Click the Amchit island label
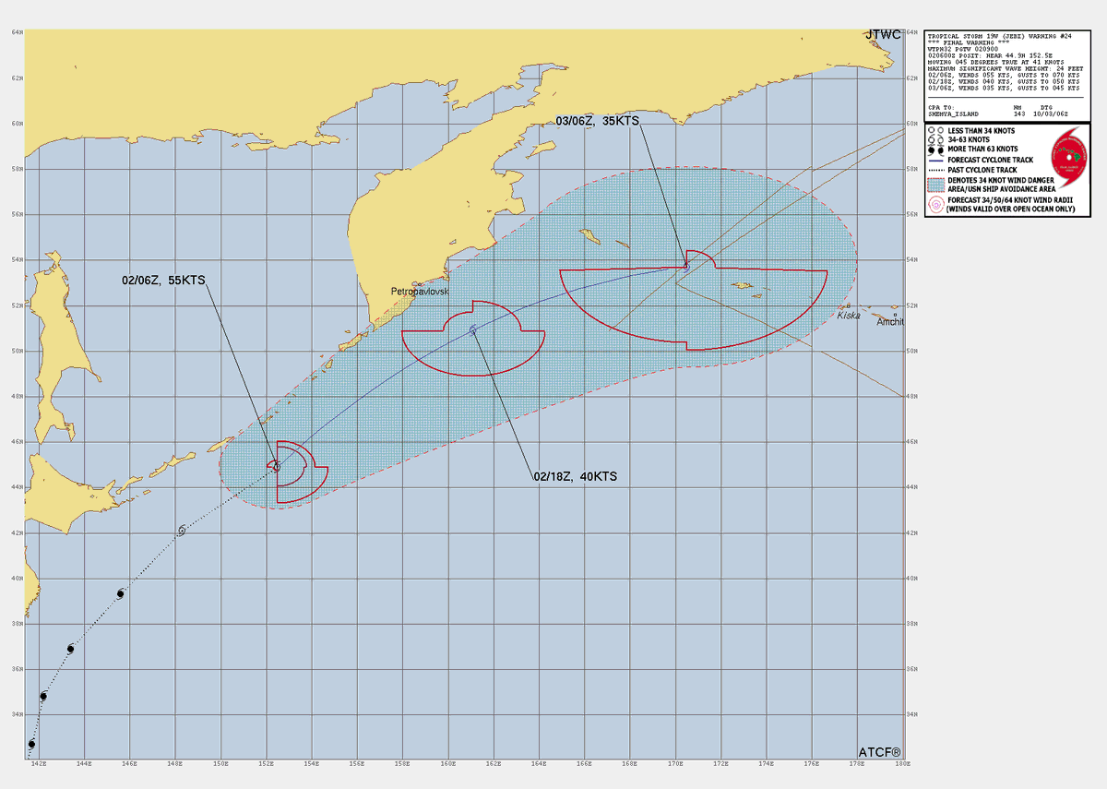This screenshot has height=789, width=1107. tap(888, 322)
